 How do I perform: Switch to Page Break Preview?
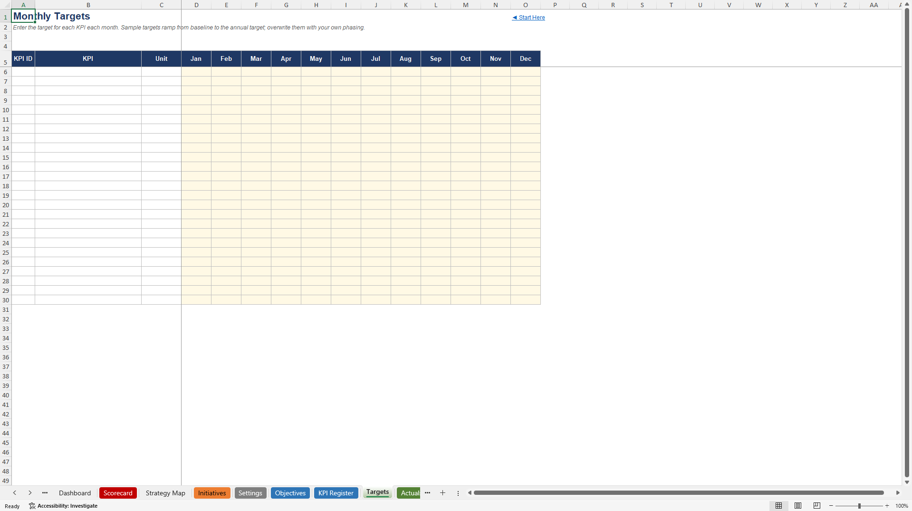pyautogui.click(x=817, y=506)
